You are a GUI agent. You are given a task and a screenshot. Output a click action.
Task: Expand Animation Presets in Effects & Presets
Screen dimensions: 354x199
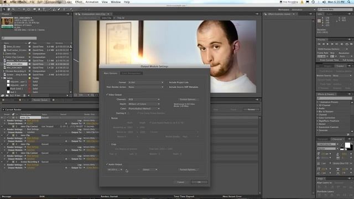317,102
